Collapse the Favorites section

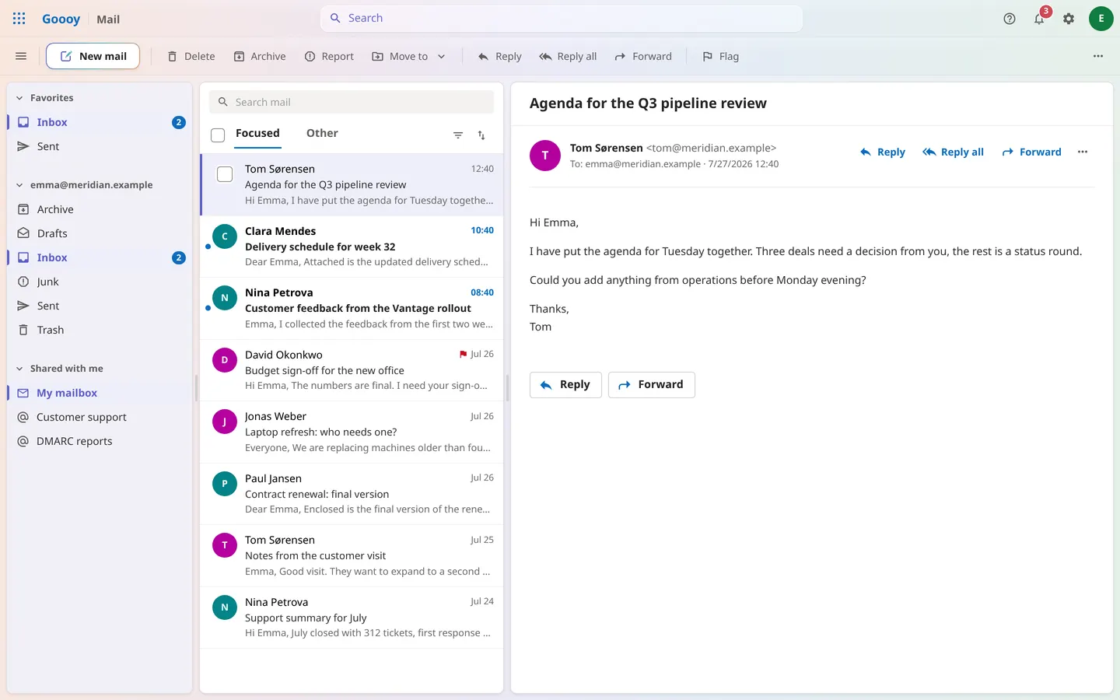(19, 98)
